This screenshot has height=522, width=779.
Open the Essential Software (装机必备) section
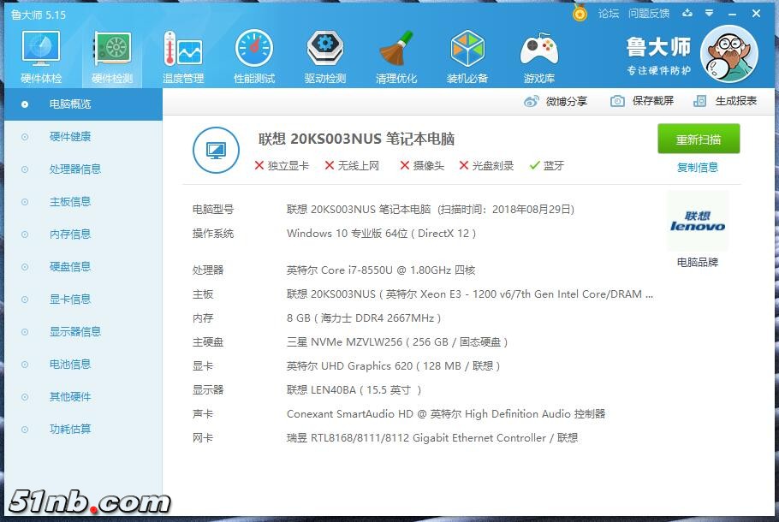tap(467, 54)
